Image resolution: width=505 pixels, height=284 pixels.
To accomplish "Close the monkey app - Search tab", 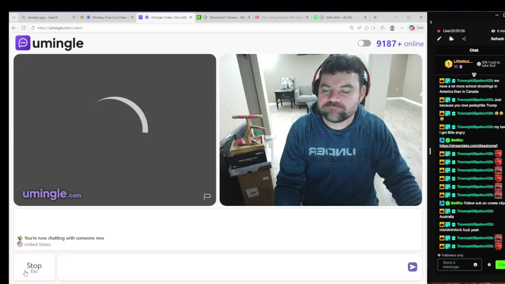I will (73, 17).
